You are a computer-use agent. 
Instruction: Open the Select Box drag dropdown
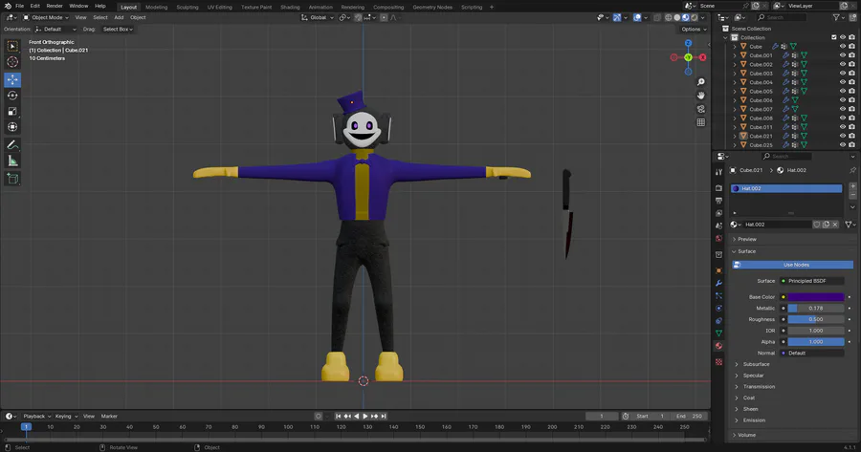[118, 29]
